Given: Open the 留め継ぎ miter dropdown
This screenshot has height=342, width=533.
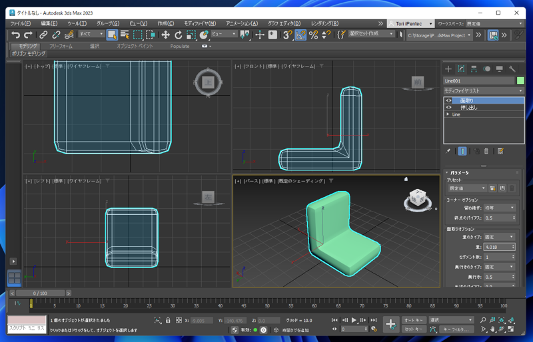Looking at the screenshot, I should 499,208.
